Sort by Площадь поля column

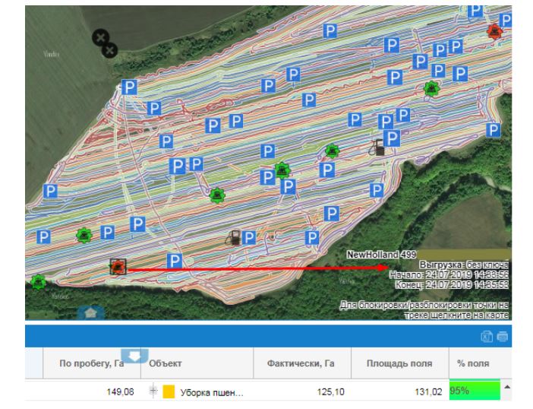[399, 363]
